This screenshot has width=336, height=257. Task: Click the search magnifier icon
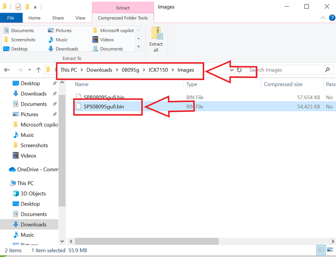click(x=327, y=70)
